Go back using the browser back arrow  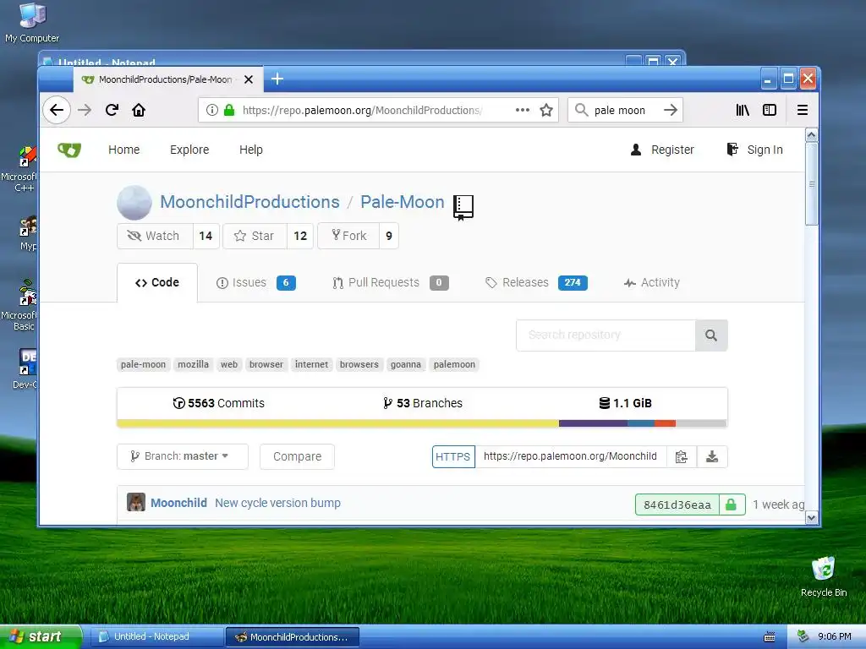pyautogui.click(x=57, y=110)
